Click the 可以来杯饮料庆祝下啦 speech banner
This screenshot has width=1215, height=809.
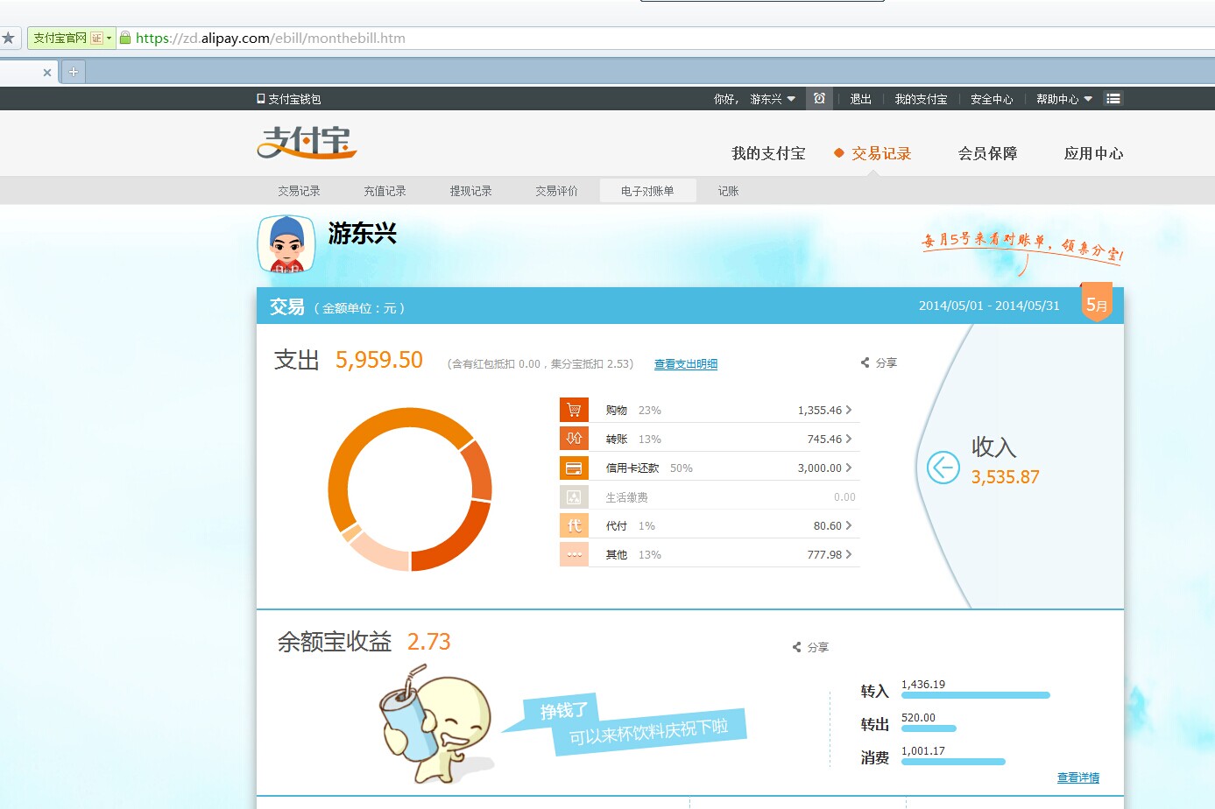pos(650,730)
